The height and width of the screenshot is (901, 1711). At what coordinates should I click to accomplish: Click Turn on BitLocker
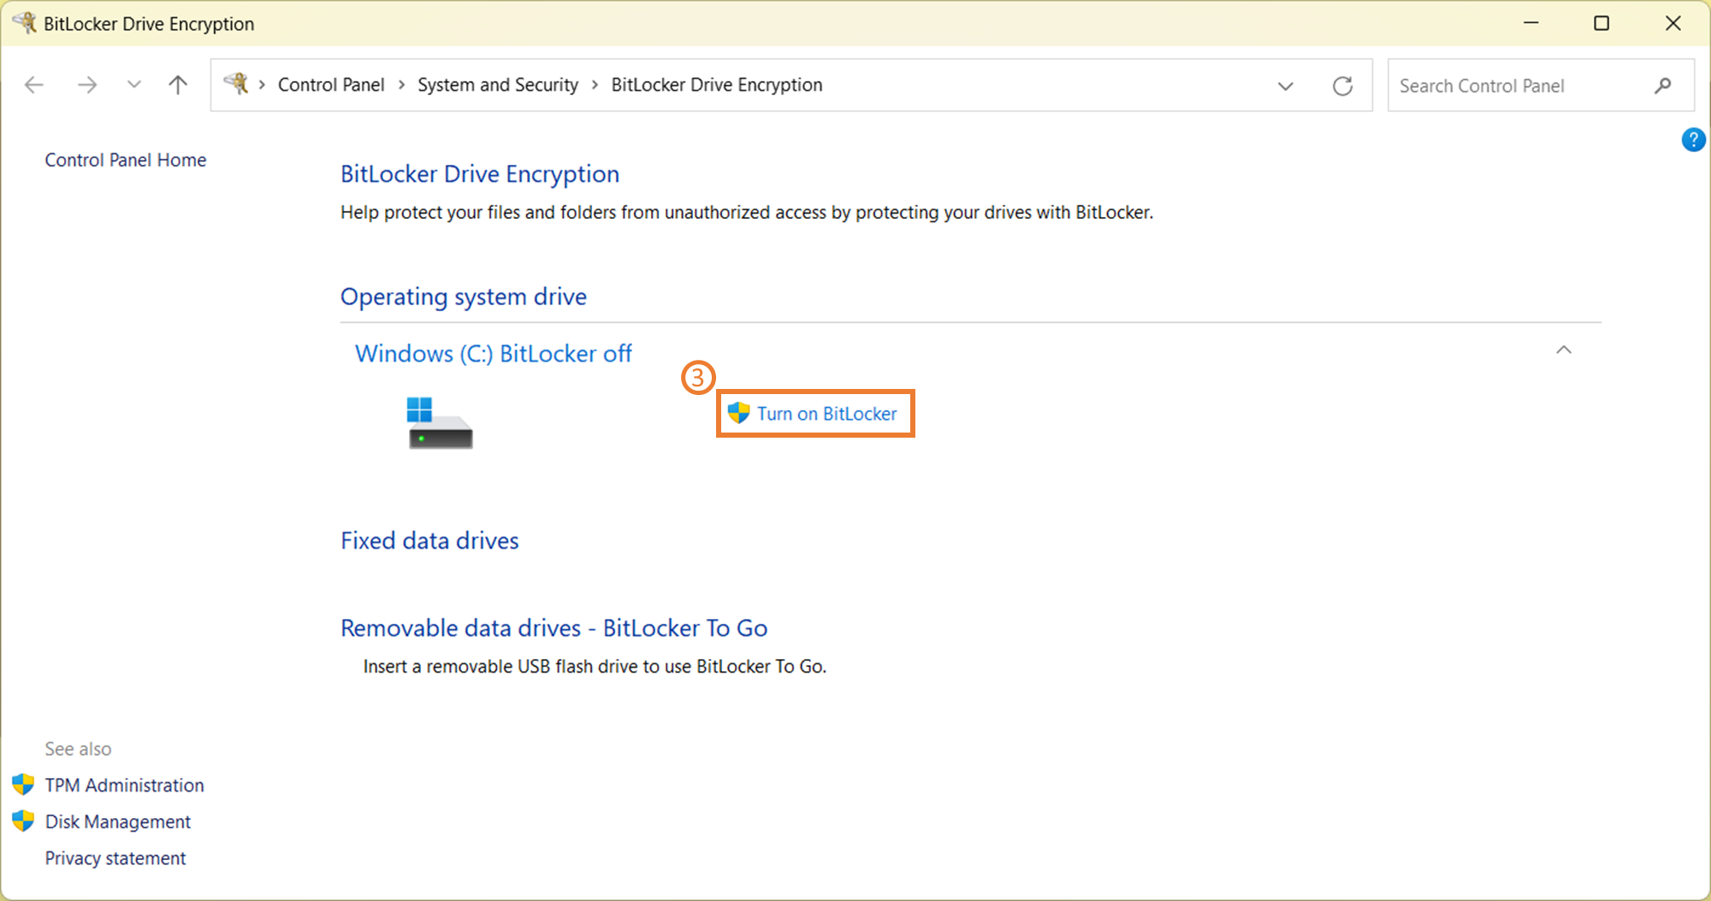[826, 414]
